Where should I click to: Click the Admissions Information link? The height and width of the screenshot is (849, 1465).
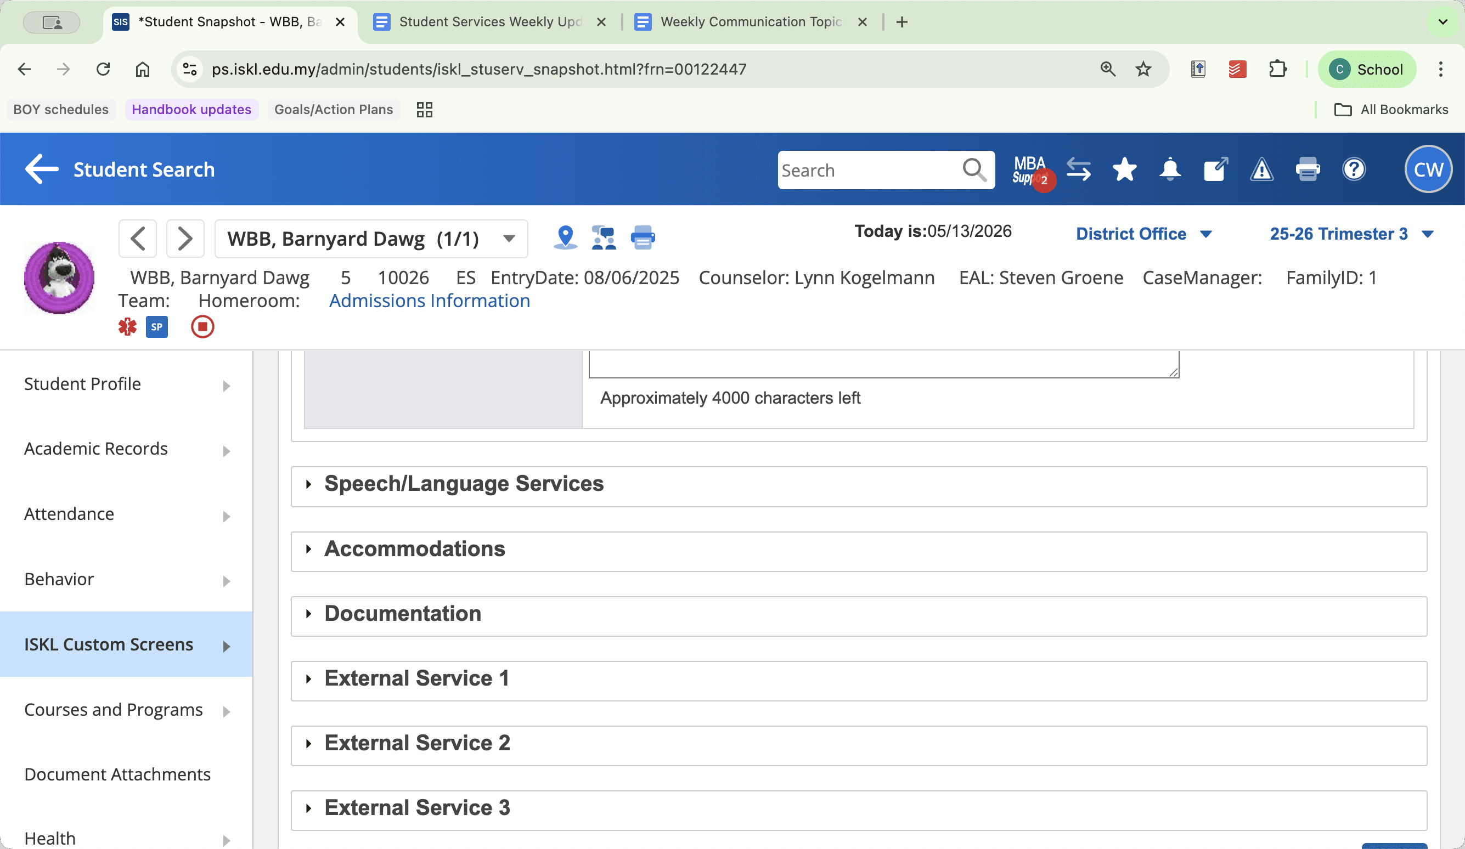pos(429,301)
